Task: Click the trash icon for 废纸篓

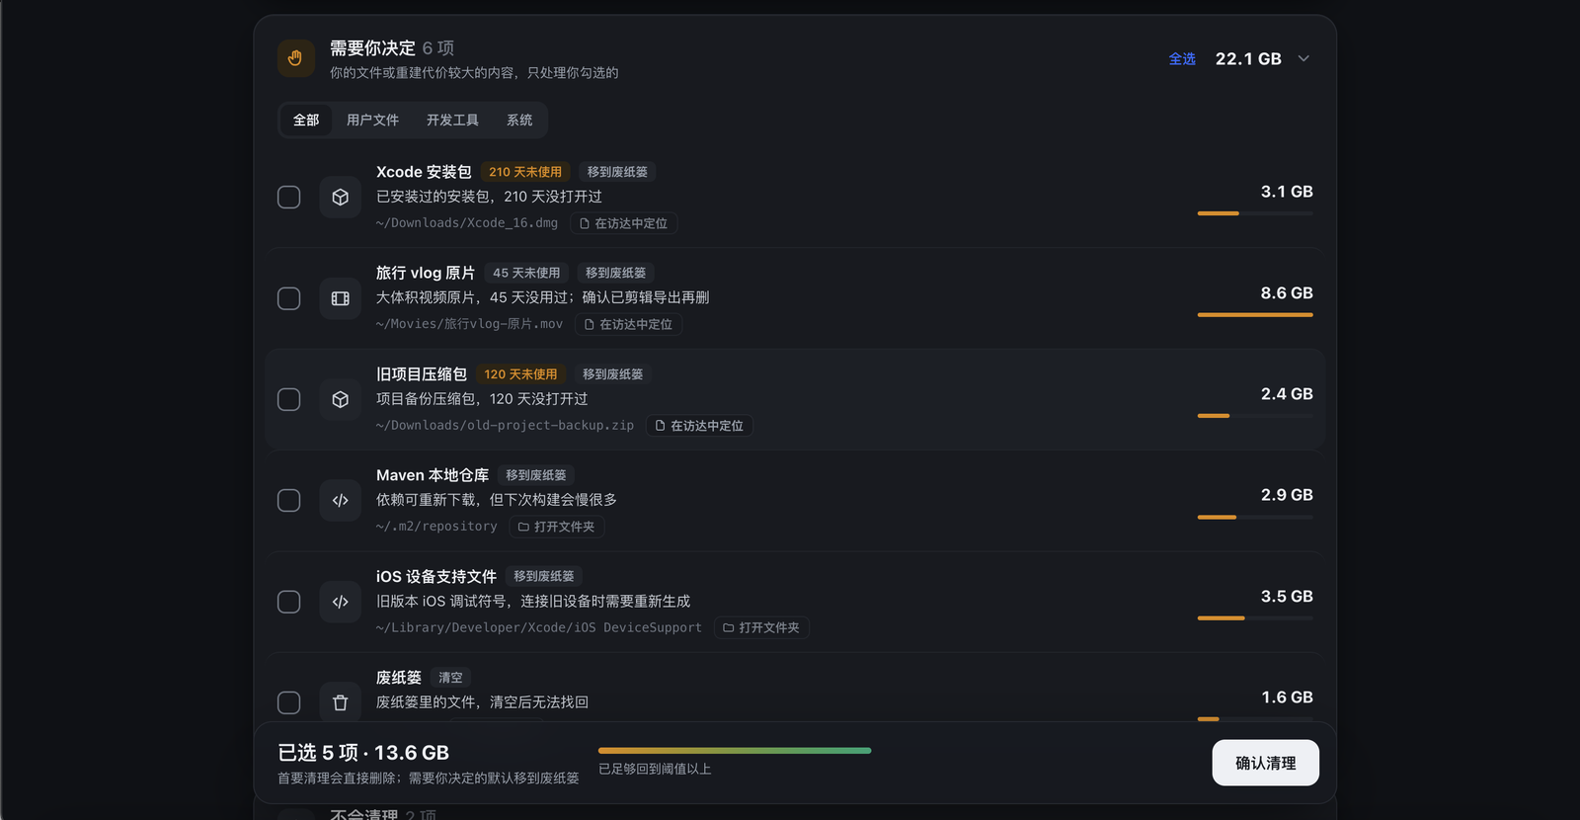Action: coord(341,702)
